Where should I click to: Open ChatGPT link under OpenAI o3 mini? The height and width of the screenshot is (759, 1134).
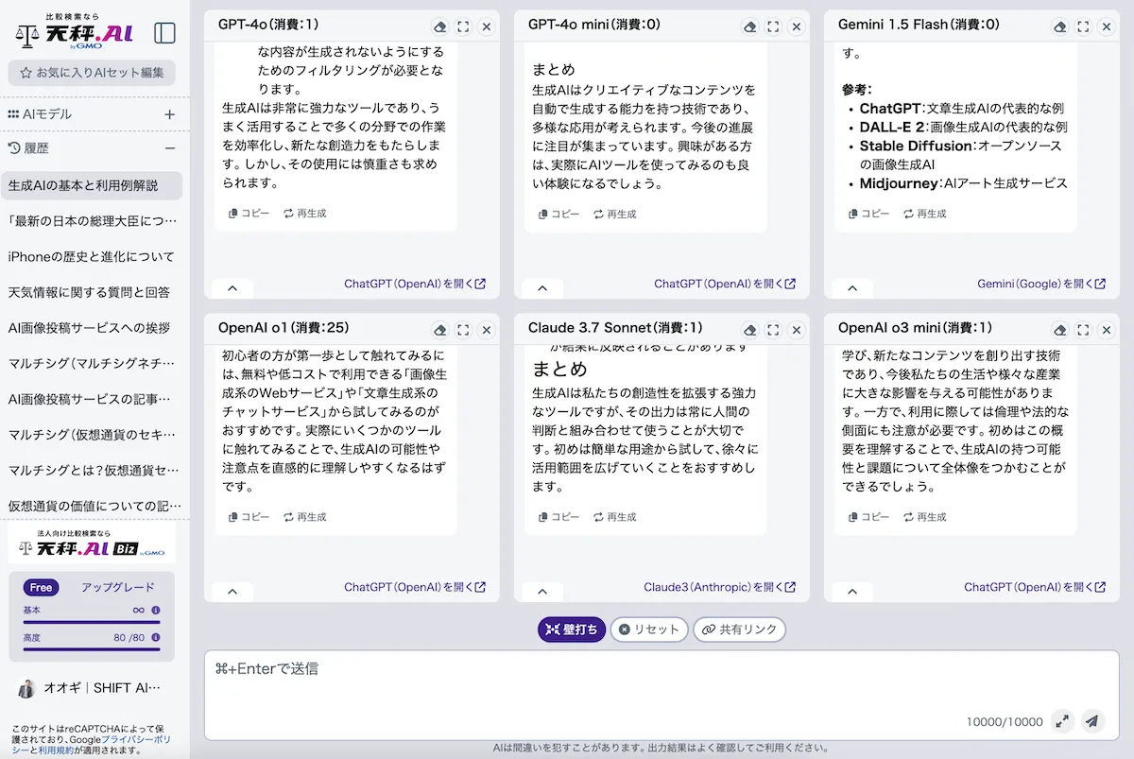point(1035,587)
